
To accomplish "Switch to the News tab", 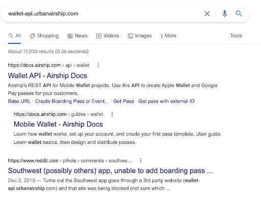I will tap(77, 36).
